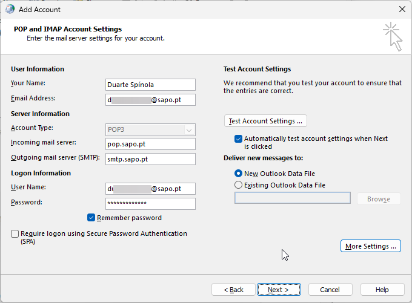Go to Next step

pos(278,290)
